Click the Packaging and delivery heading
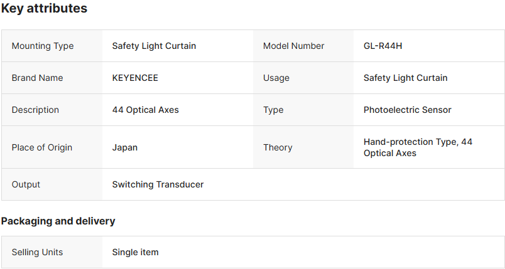 click(58, 221)
